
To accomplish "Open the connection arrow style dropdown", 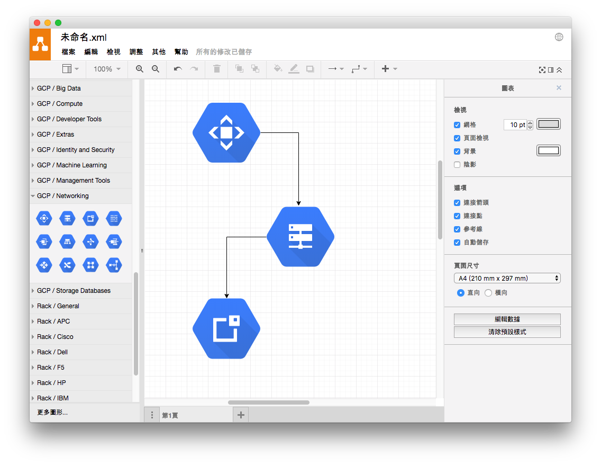I will [x=336, y=69].
